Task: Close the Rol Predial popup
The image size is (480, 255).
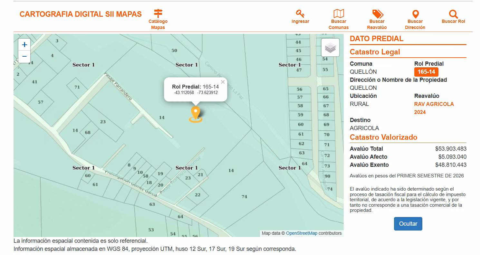Action: tap(223, 82)
